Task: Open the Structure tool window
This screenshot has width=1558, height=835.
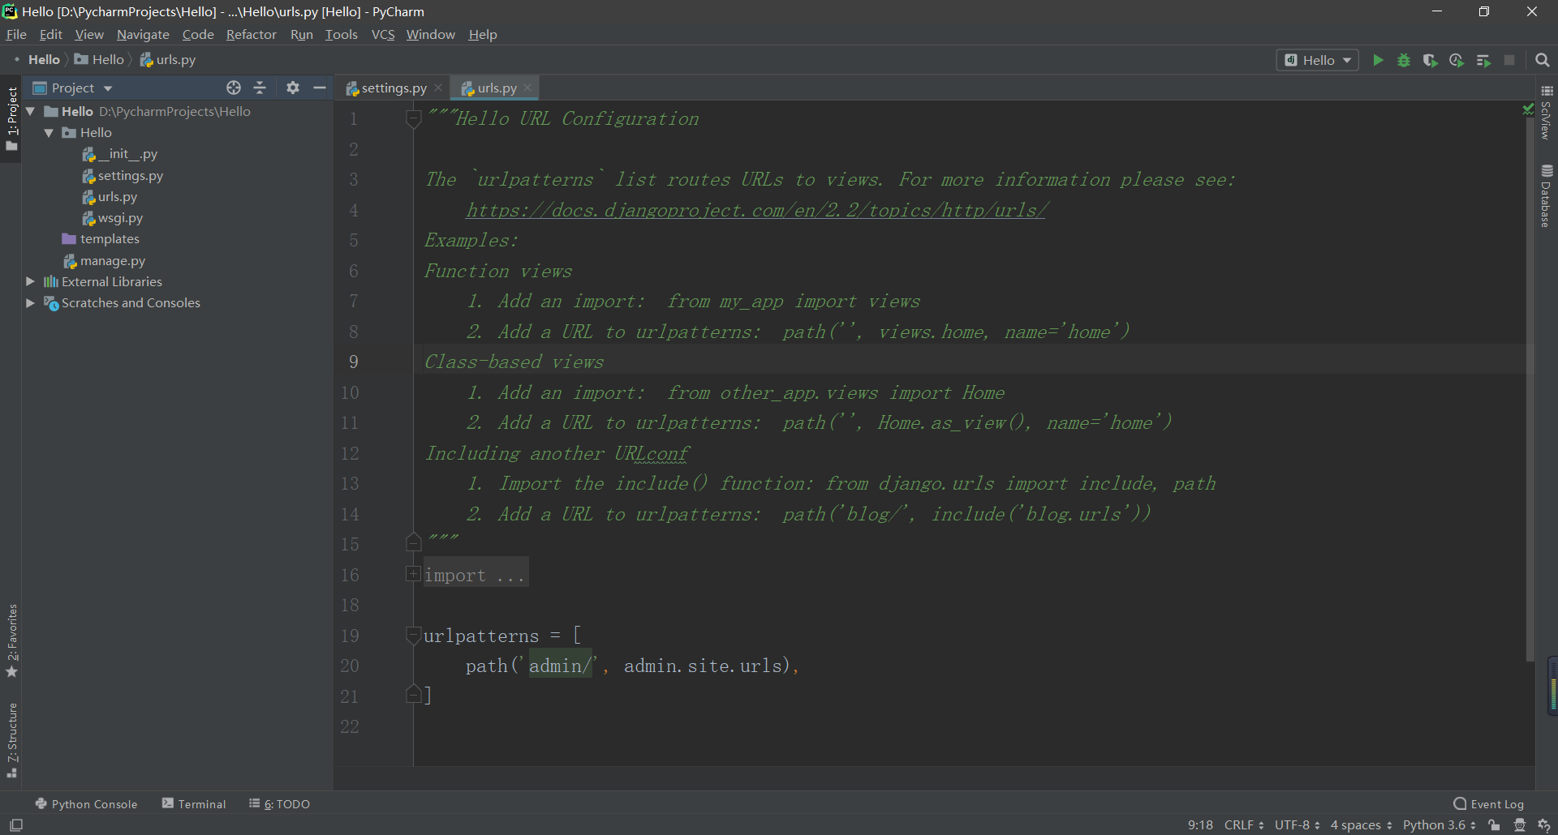Action: pos(11,739)
